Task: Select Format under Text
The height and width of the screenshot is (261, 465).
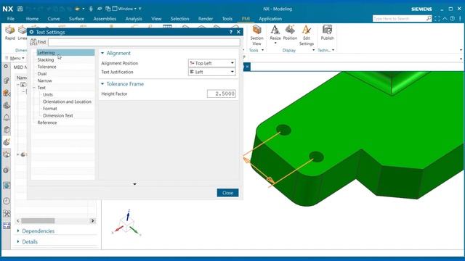Action: [50, 109]
